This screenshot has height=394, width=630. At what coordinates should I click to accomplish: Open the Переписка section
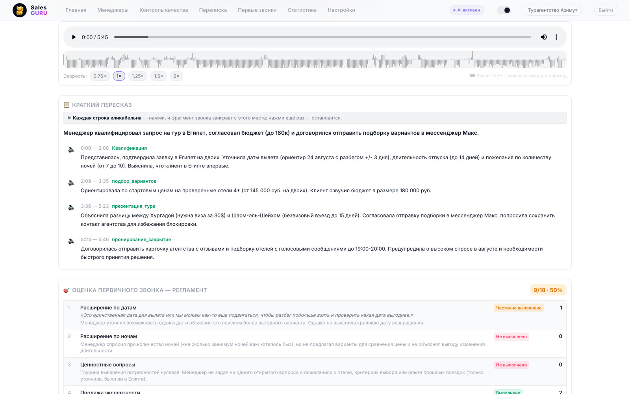pyautogui.click(x=213, y=10)
